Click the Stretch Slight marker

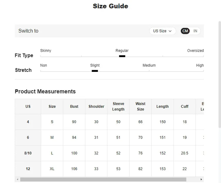(x=95, y=71)
